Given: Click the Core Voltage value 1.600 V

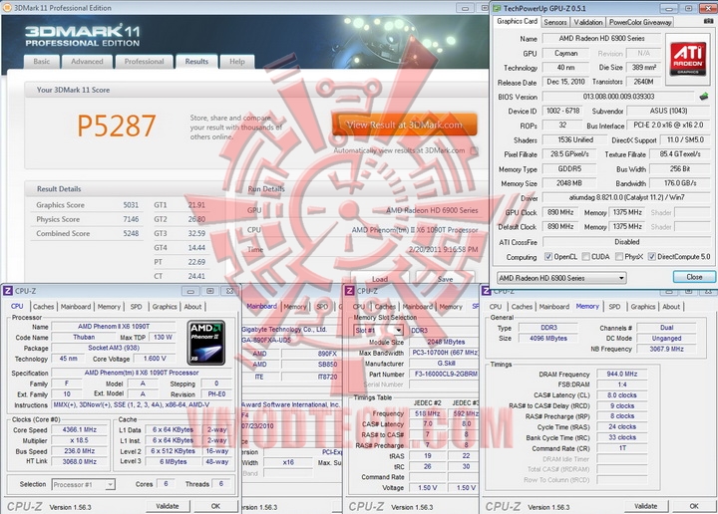Looking at the screenshot, I should click(x=155, y=359).
